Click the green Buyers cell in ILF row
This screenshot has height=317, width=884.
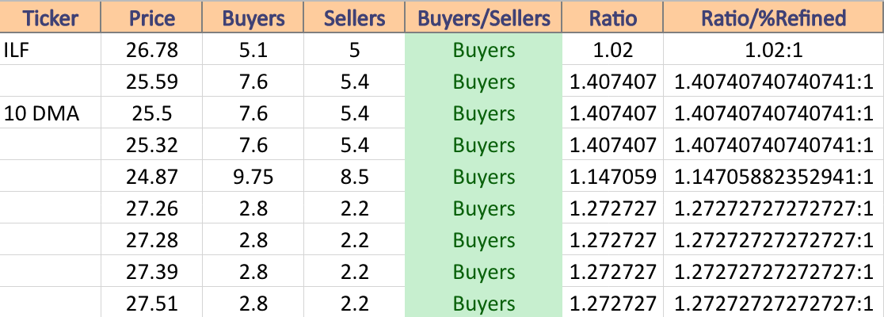coord(484,49)
